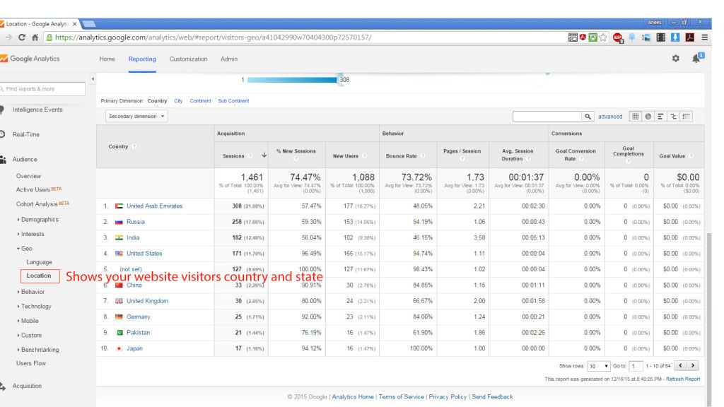Viewport: 724px width, 407px height.
Task: Open Acquisition section in sidebar
Action: (x=27, y=387)
